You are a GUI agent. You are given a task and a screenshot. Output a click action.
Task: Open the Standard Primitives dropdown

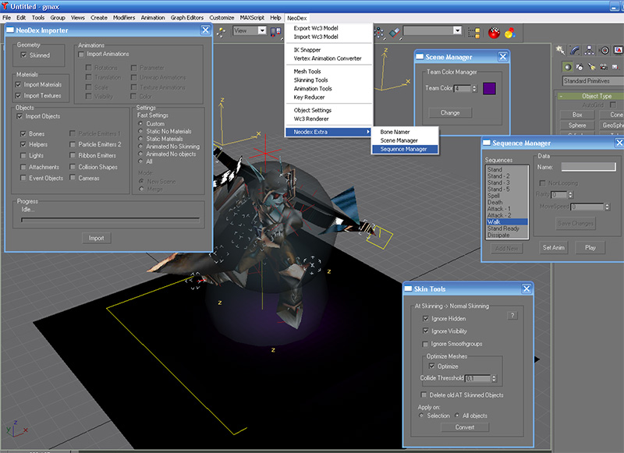[593, 81]
